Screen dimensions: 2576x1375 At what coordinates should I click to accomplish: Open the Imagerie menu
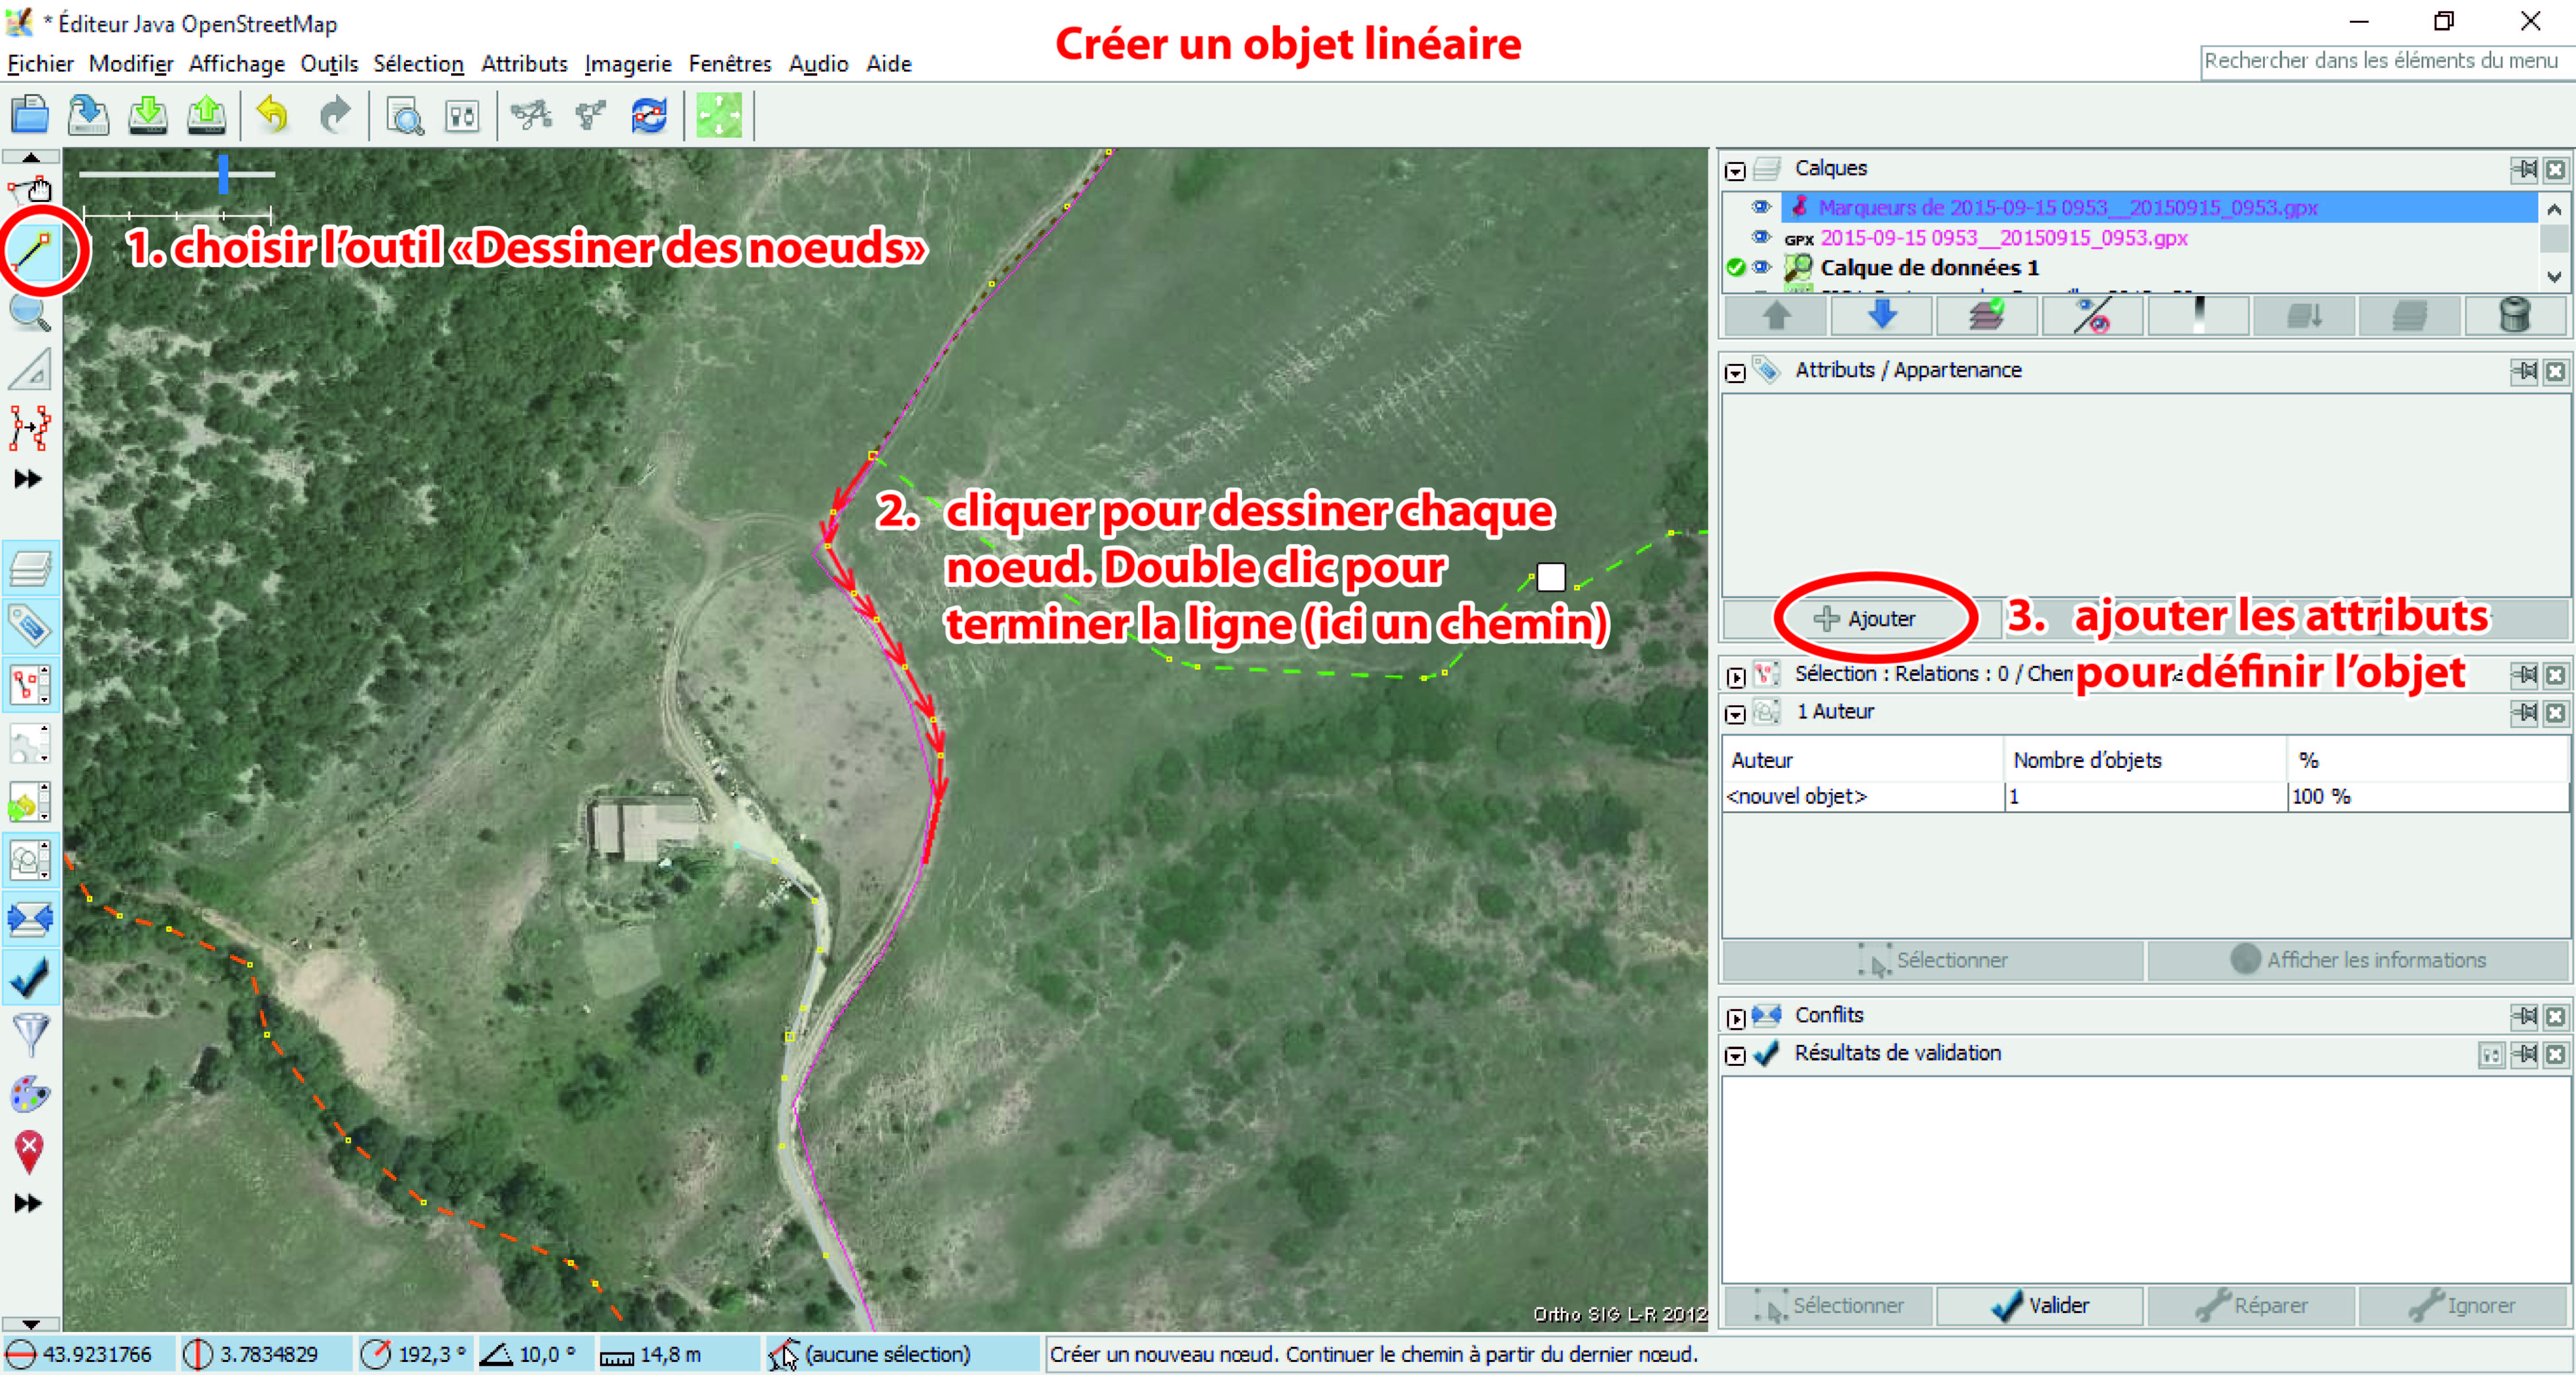pyautogui.click(x=628, y=64)
